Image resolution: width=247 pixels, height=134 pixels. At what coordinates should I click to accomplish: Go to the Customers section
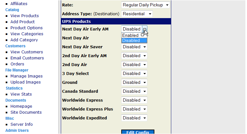tap(15, 46)
